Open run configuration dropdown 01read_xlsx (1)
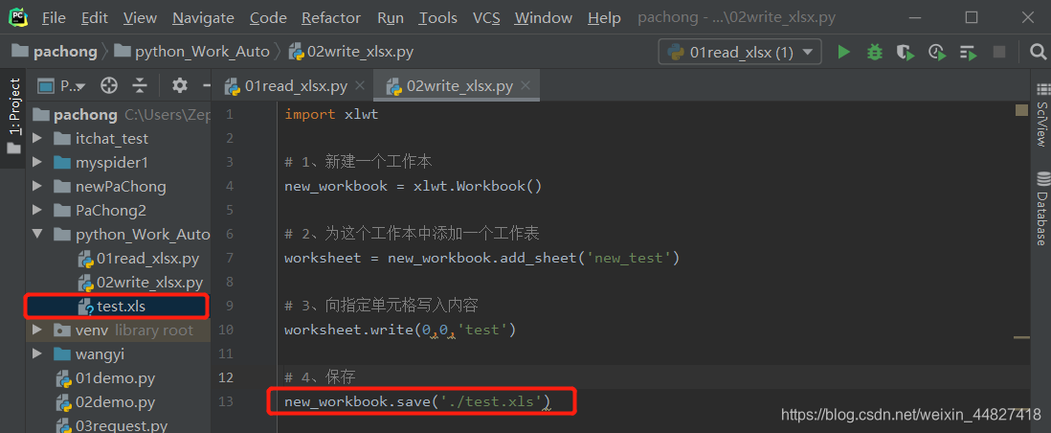The width and height of the screenshot is (1051, 433). pyautogui.click(x=740, y=52)
